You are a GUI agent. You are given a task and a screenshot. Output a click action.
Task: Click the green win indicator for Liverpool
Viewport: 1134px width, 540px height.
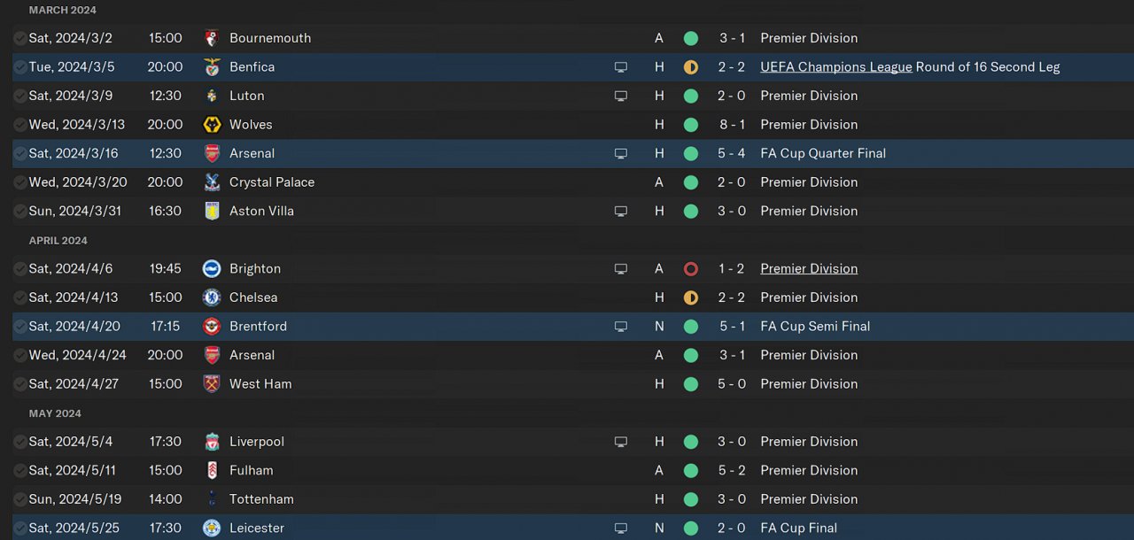691,442
